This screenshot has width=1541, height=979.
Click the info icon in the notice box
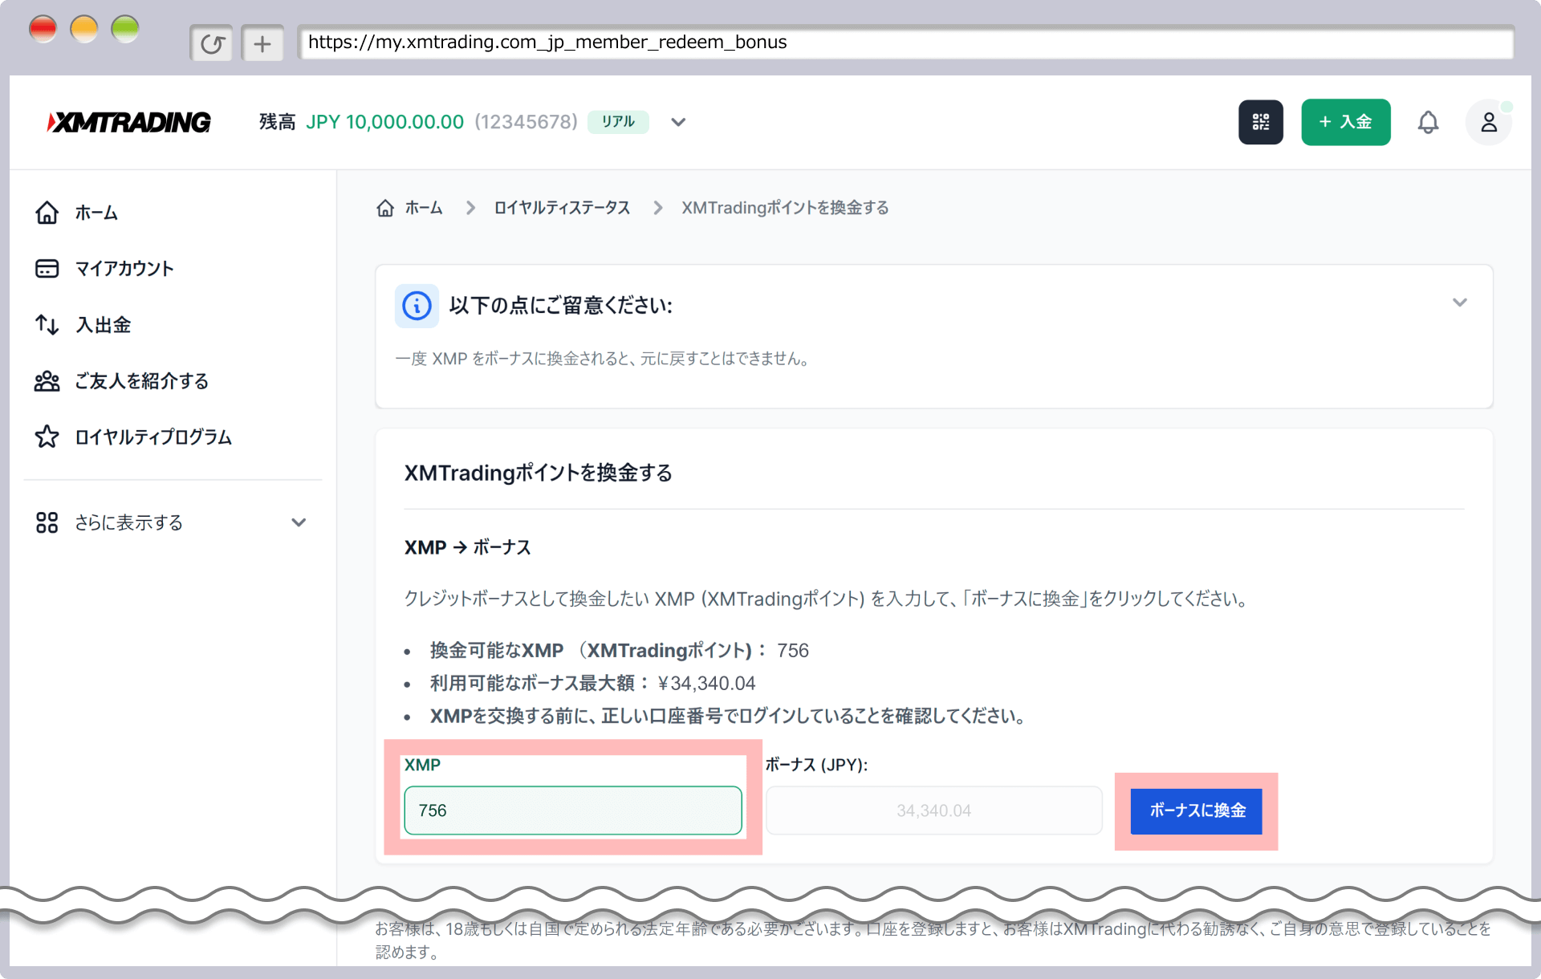pyautogui.click(x=417, y=306)
